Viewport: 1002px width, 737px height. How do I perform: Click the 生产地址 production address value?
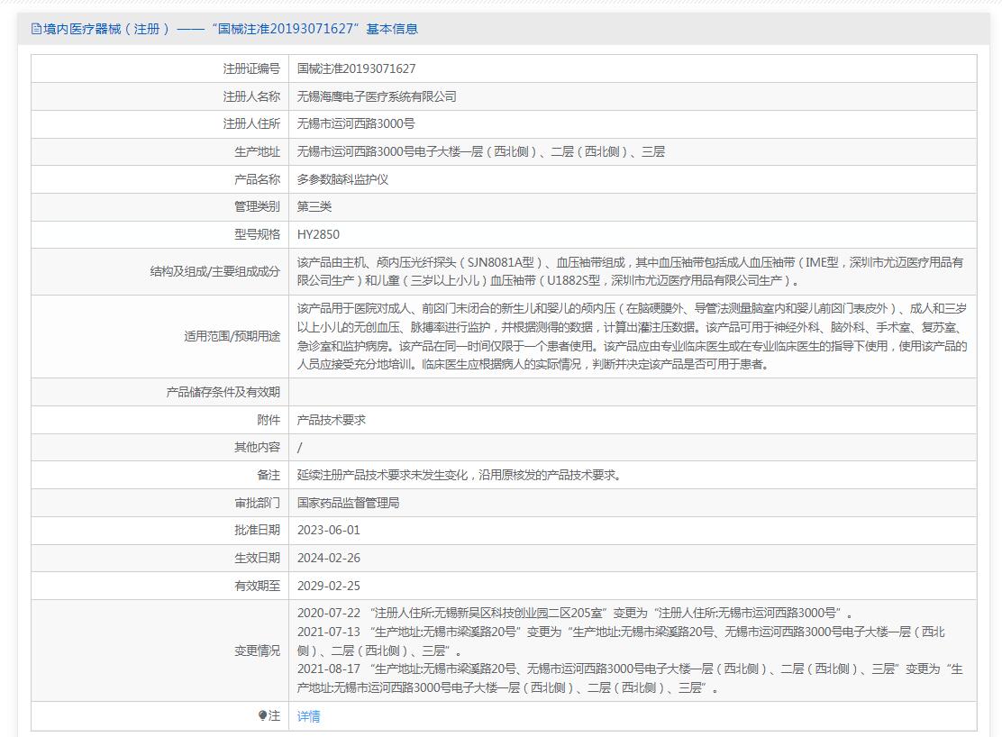pyautogui.click(x=480, y=151)
